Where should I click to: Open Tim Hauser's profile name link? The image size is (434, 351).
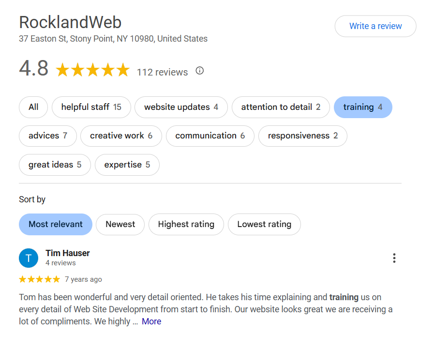(x=68, y=253)
